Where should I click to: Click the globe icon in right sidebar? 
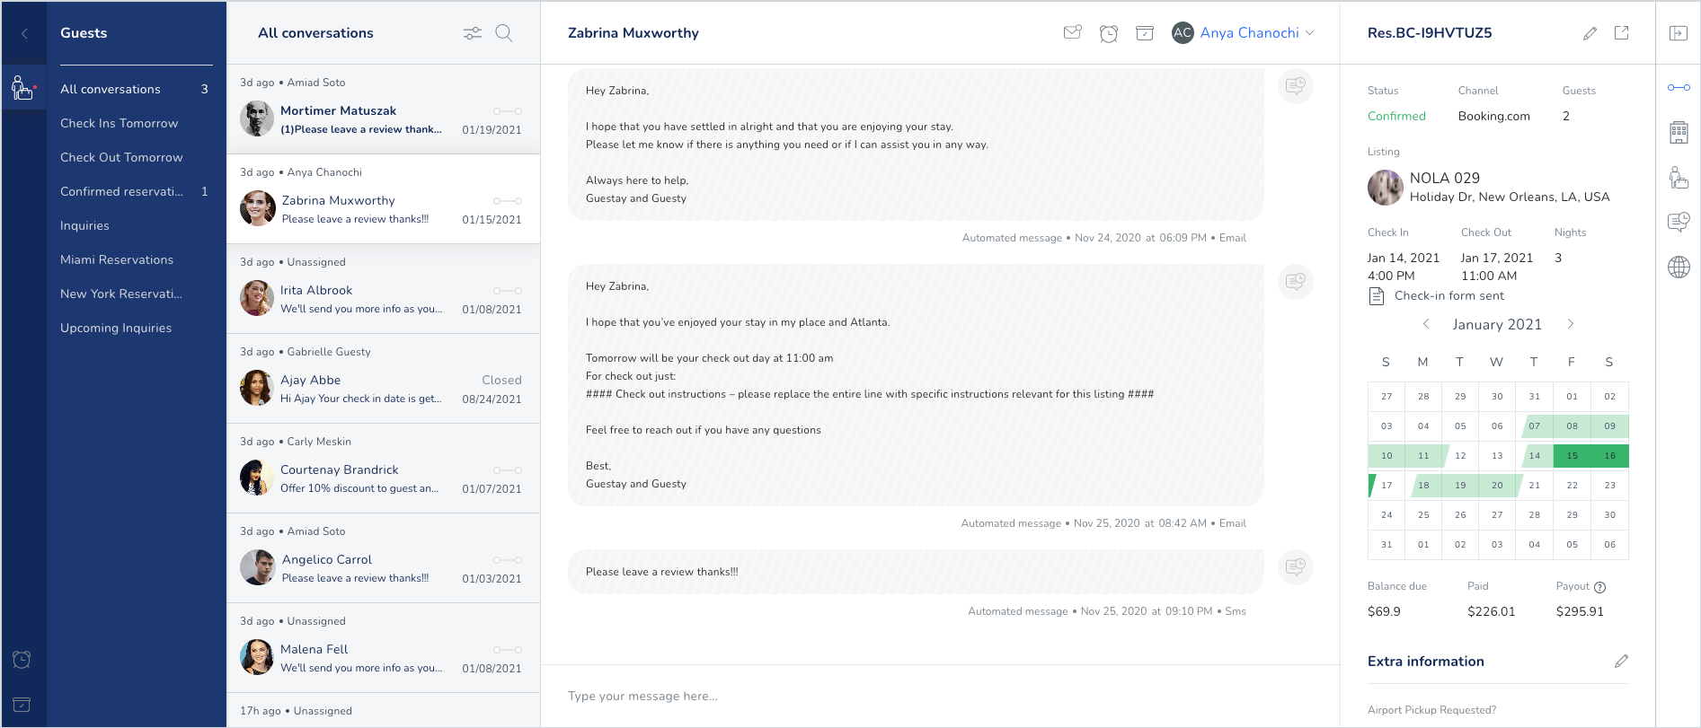click(1678, 267)
